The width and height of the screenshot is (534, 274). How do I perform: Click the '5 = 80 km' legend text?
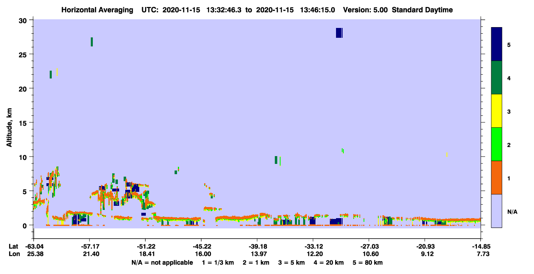click(x=367, y=262)
